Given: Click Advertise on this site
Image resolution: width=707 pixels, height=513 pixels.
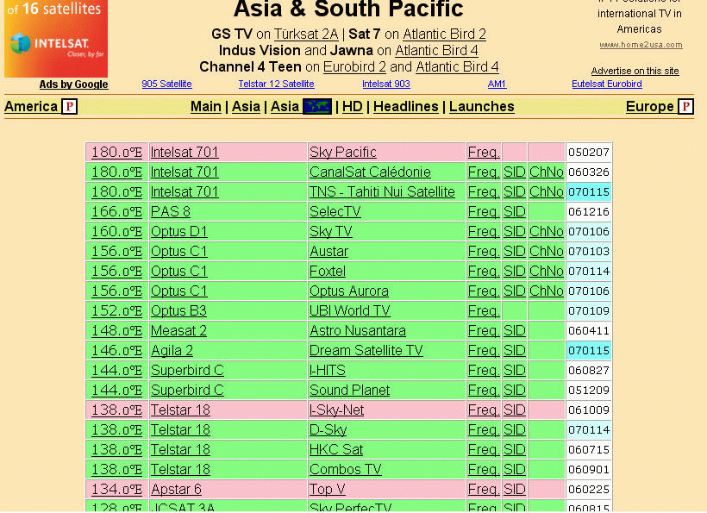Looking at the screenshot, I should pyautogui.click(x=635, y=71).
